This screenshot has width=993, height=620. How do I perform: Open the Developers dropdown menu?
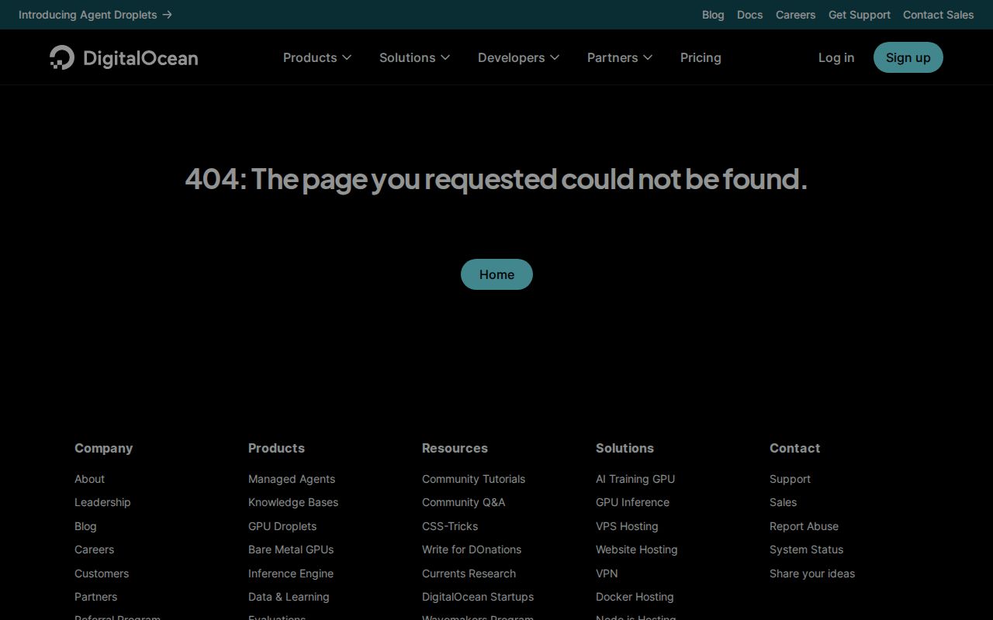[518, 57]
